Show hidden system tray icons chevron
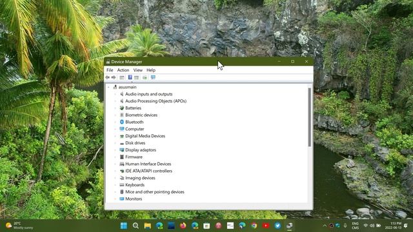Viewport: 413px width, 232px height. (325, 226)
